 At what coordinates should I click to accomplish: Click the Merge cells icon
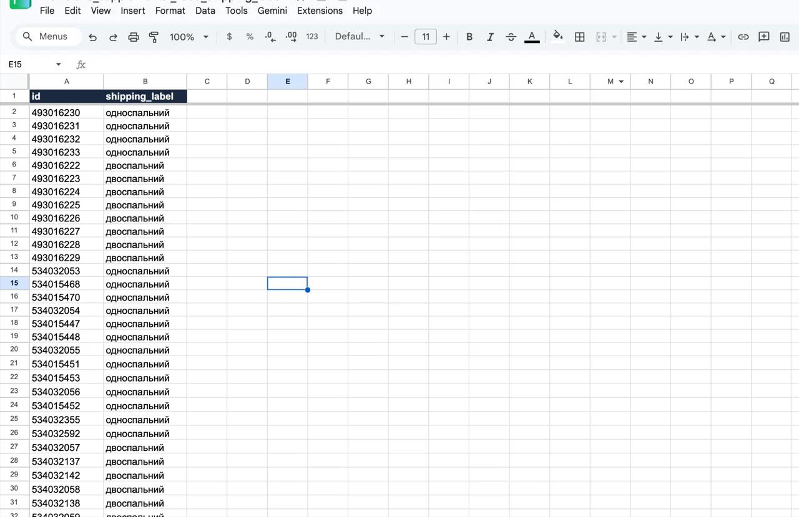pyautogui.click(x=601, y=37)
